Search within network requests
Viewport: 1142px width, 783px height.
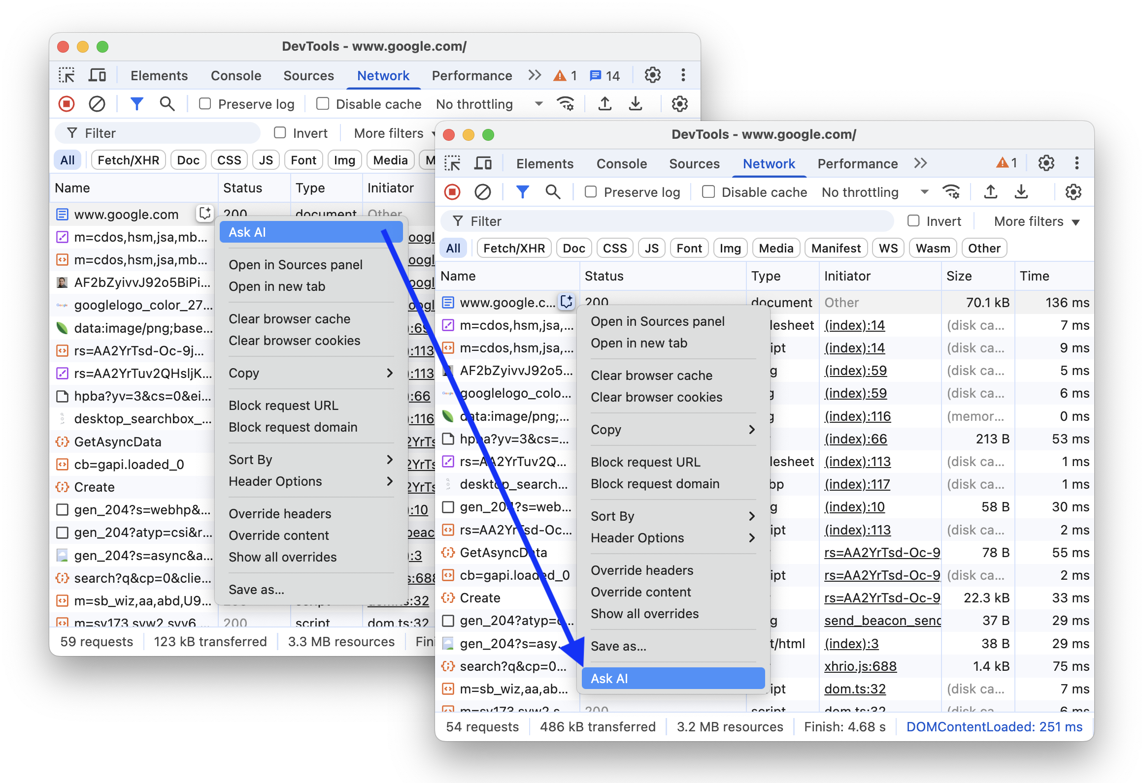click(553, 192)
